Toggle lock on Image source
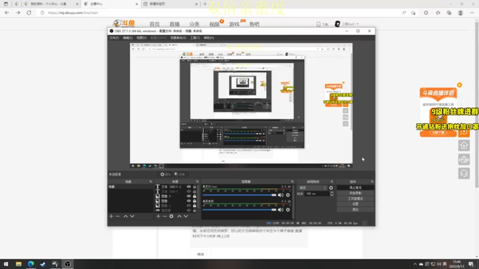This screenshot has width=479, height=269. tap(195, 201)
